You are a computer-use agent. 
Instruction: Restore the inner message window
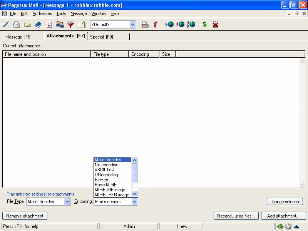click(296, 13)
